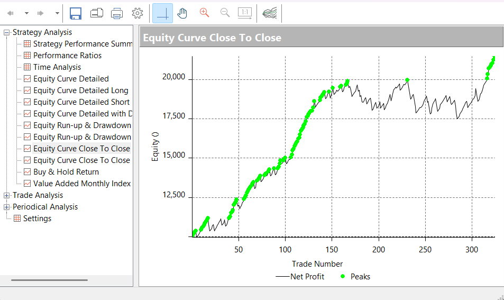Viewport: 504px width, 300px height.
Task: Click the 3D chart view icon
Action: click(x=269, y=13)
